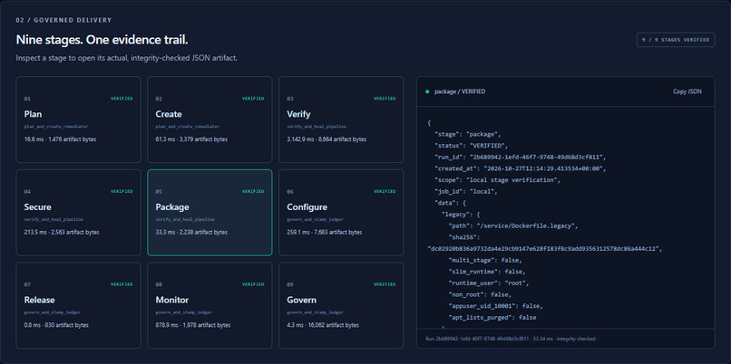Viewport: 731px width, 364px height.
Task: Click the "created_at" line in the JSON
Action: click(521, 168)
